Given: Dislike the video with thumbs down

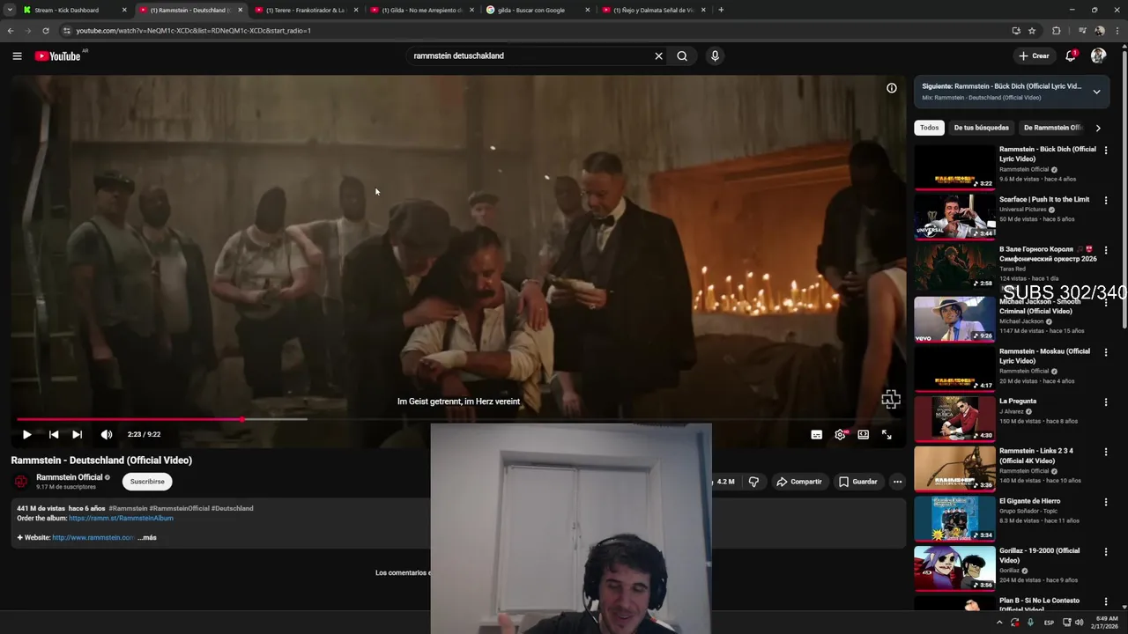Looking at the screenshot, I should point(753,482).
